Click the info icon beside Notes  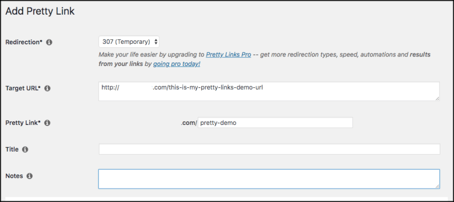click(x=29, y=176)
